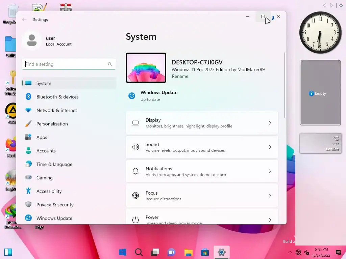Viewport: 346px width, 259px height.
Task: Click the Accessibility figure icon
Action: click(28, 191)
